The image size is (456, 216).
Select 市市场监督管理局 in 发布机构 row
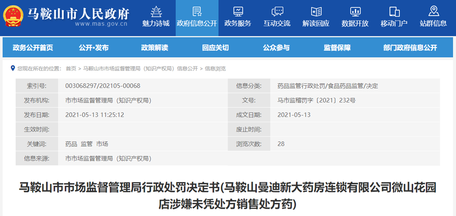(108, 100)
